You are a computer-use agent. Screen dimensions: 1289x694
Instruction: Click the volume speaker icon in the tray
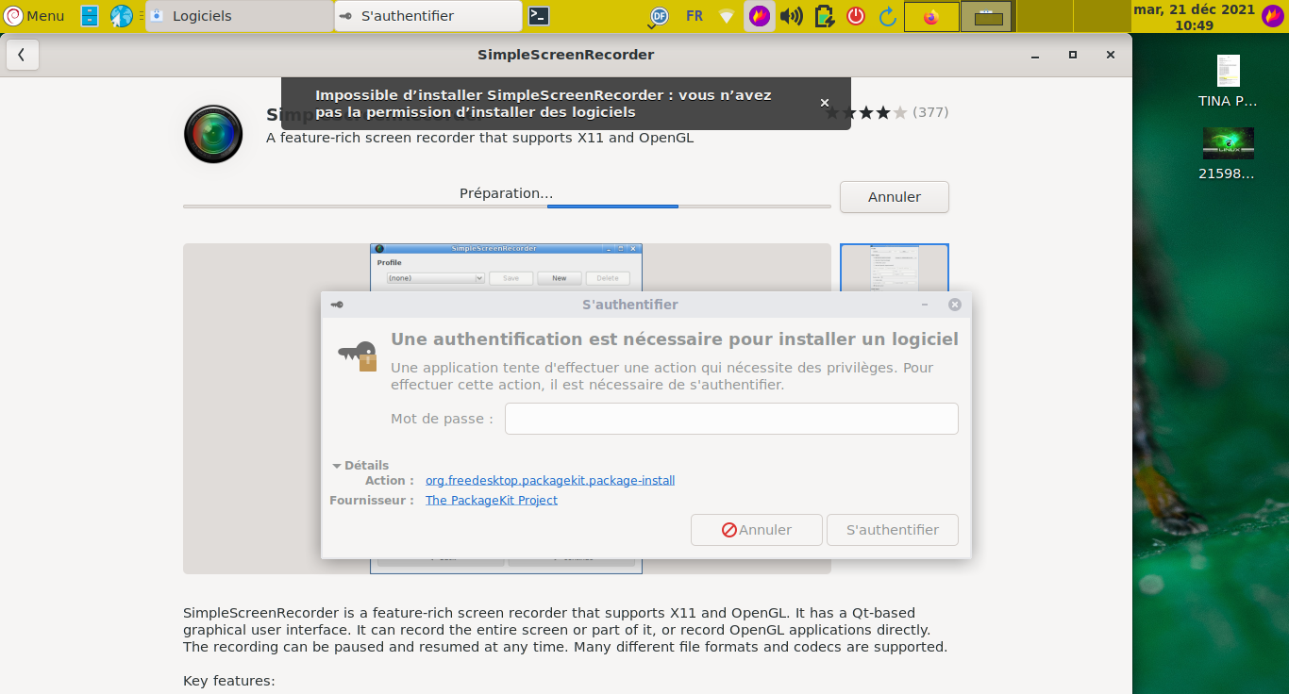pos(791,16)
